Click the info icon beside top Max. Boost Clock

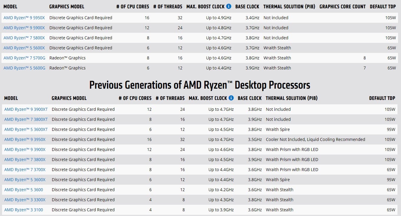pyautogui.click(x=229, y=6)
